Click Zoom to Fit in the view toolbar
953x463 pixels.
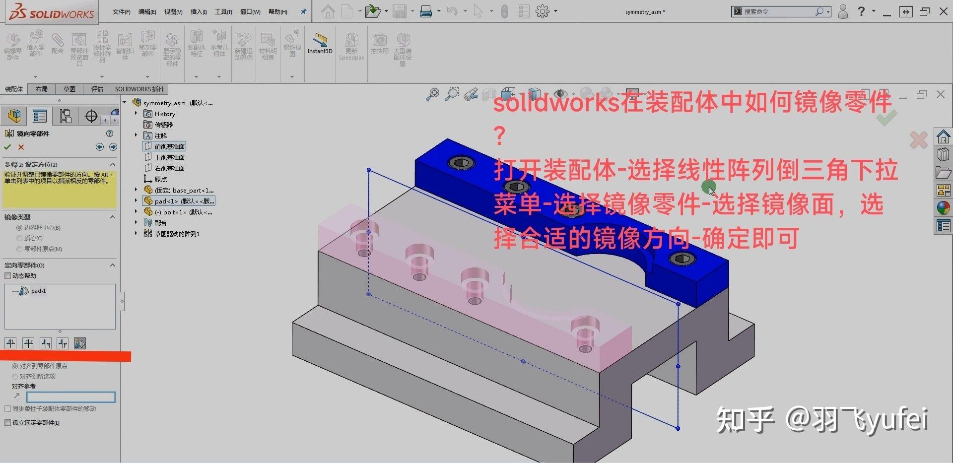[x=433, y=94]
